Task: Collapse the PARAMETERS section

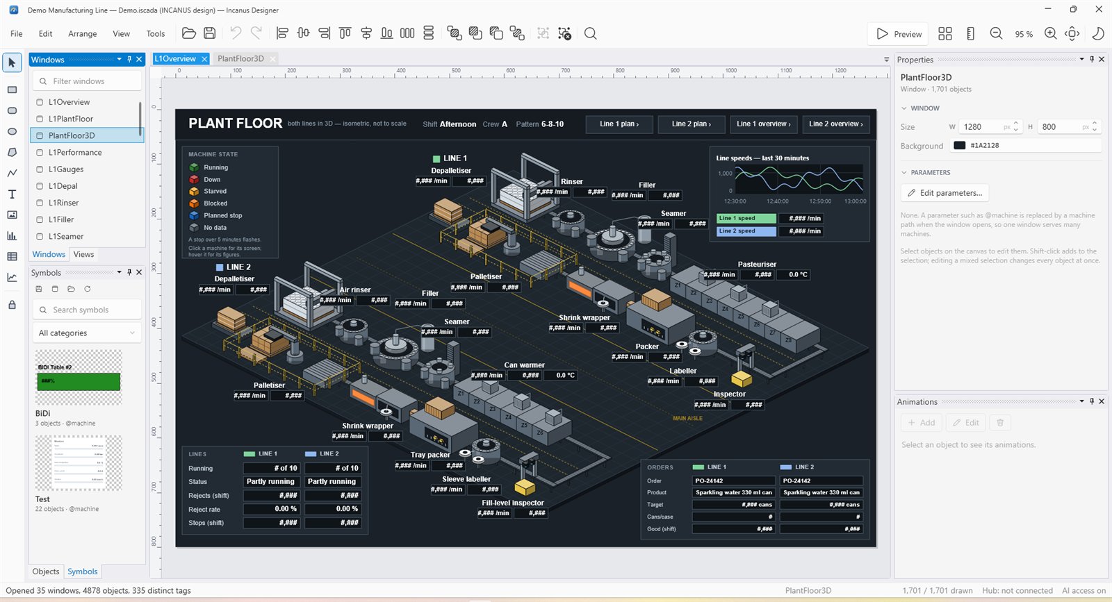Action: [903, 172]
